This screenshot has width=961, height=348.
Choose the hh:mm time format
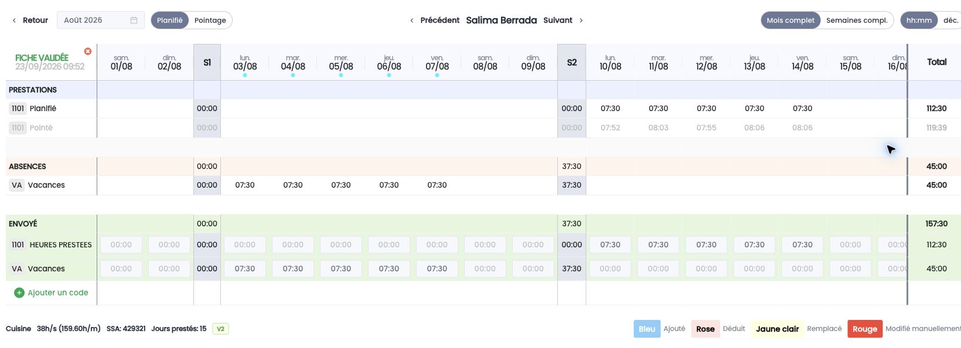tap(919, 20)
